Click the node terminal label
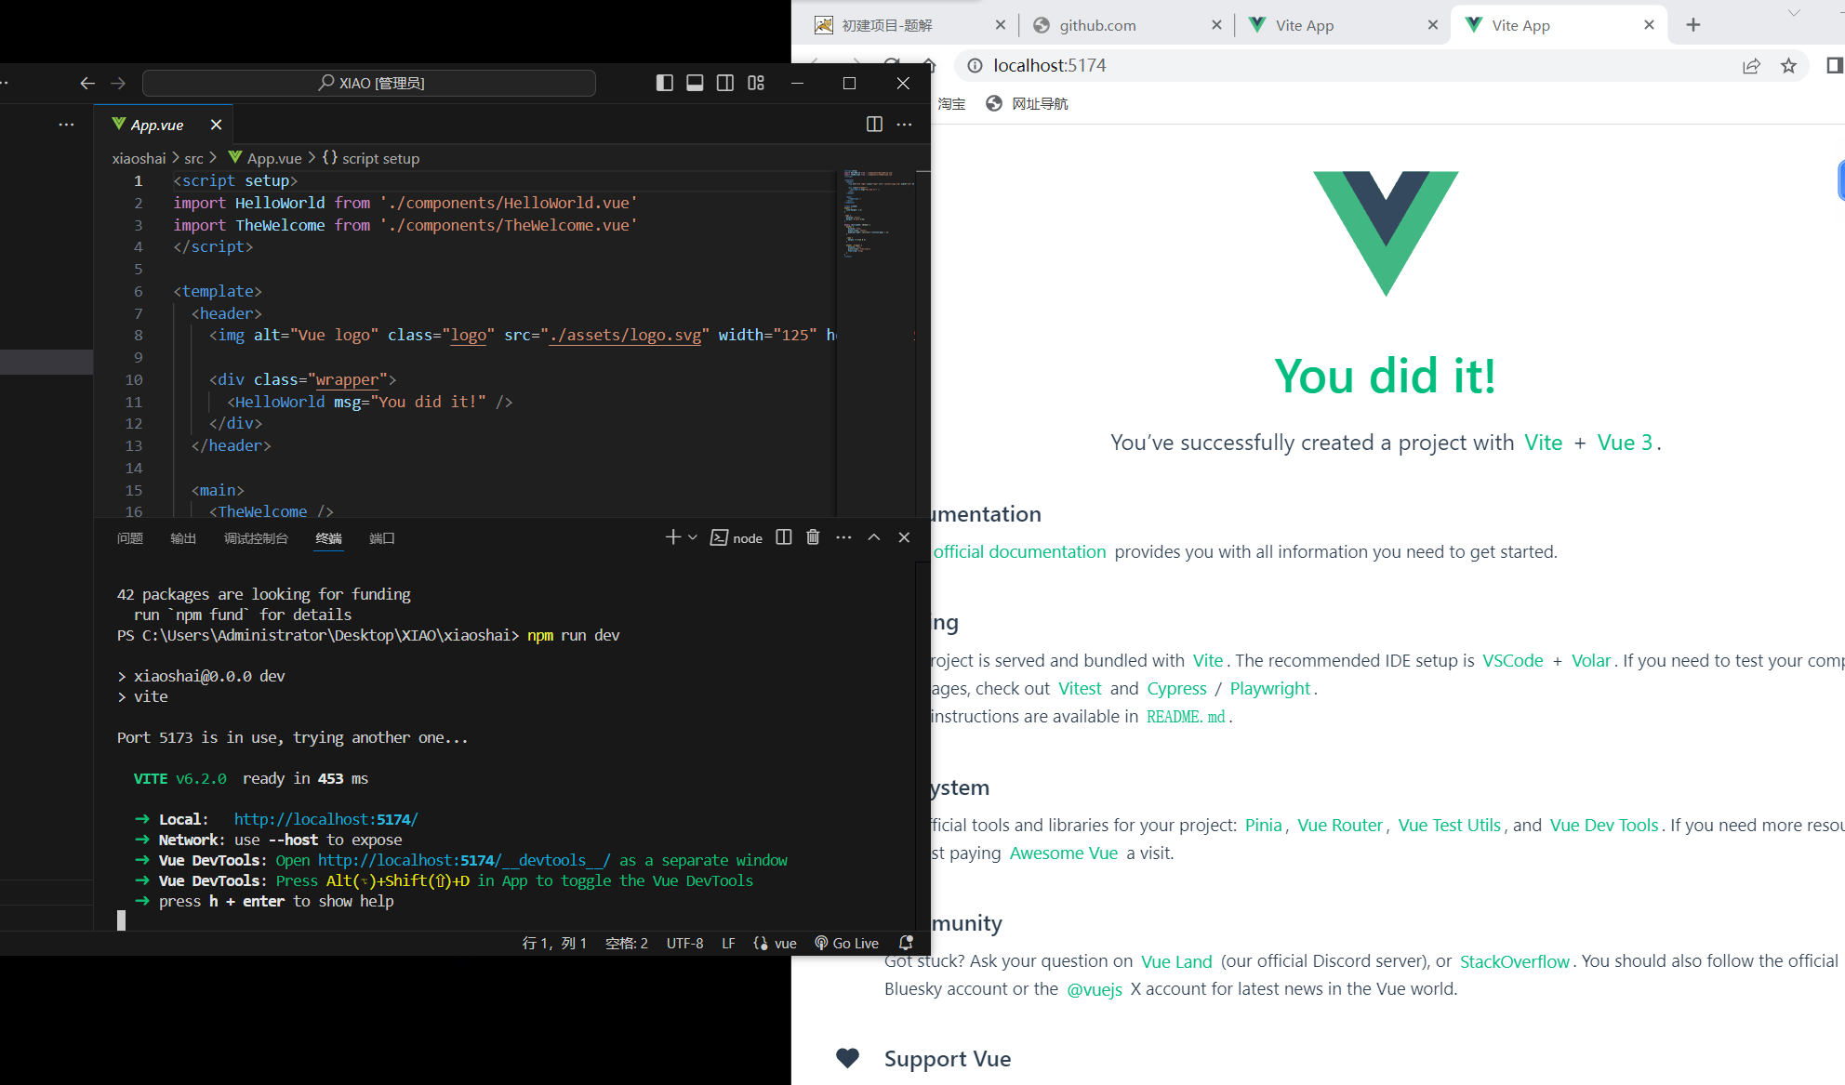 (x=737, y=538)
